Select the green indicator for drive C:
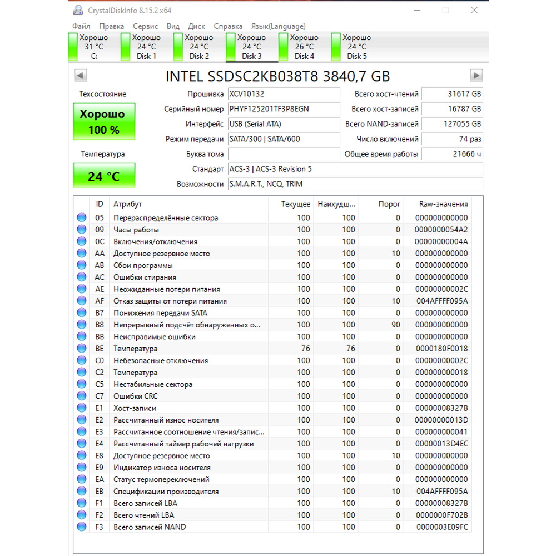 (73, 47)
